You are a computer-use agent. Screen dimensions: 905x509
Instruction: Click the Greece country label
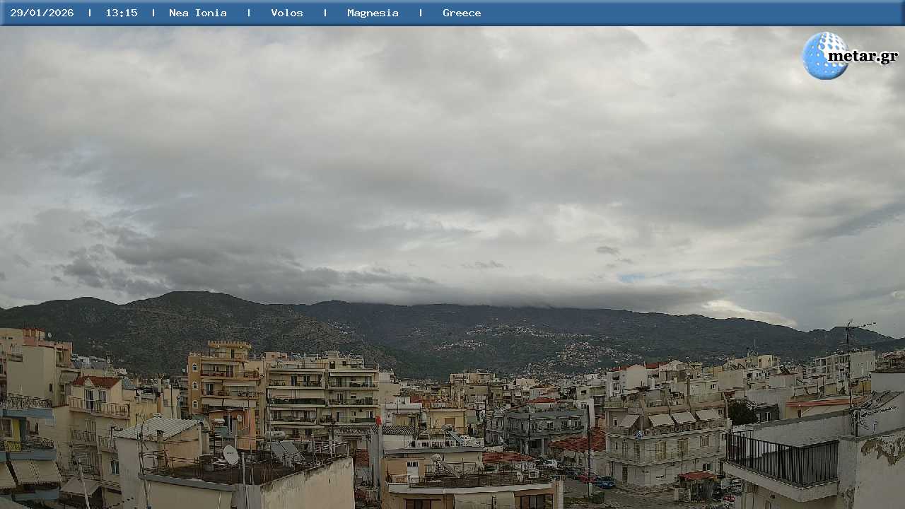click(x=462, y=13)
